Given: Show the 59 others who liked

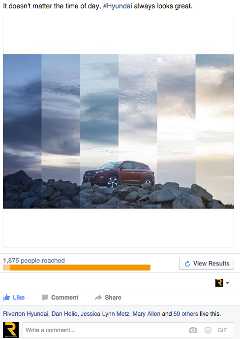Looking at the screenshot, I should (185, 314).
